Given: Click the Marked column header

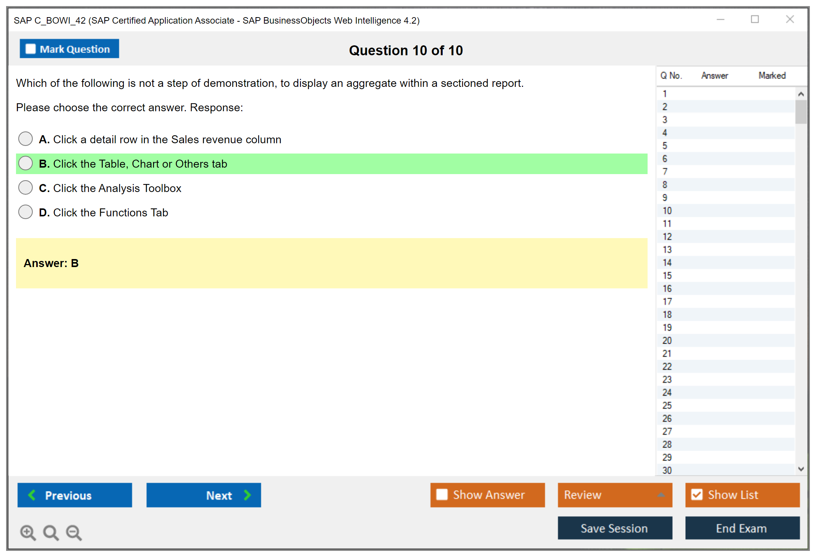Looking at the screenshot, I should [772, 75].
